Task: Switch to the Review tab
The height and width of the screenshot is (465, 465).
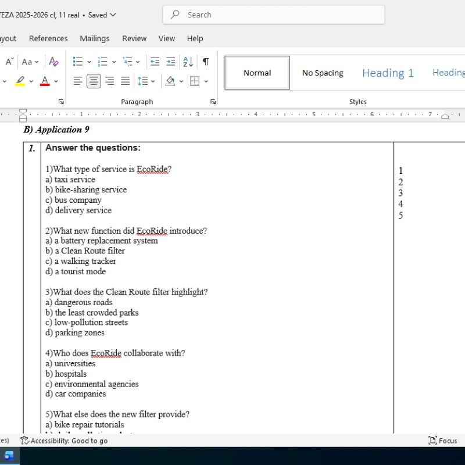Action: click(134, 38)
